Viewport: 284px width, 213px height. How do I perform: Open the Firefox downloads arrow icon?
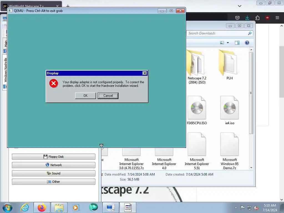[247, 17]
